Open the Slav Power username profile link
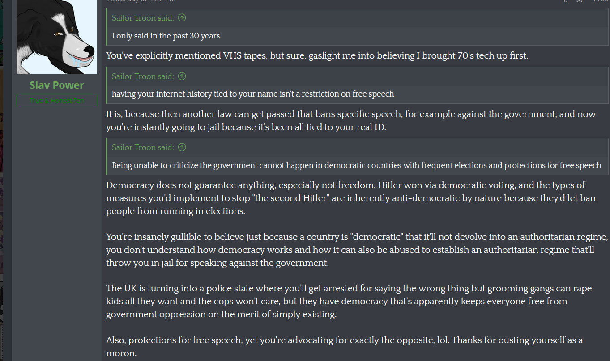Screen dimensions: 610x361 point(57,85)
